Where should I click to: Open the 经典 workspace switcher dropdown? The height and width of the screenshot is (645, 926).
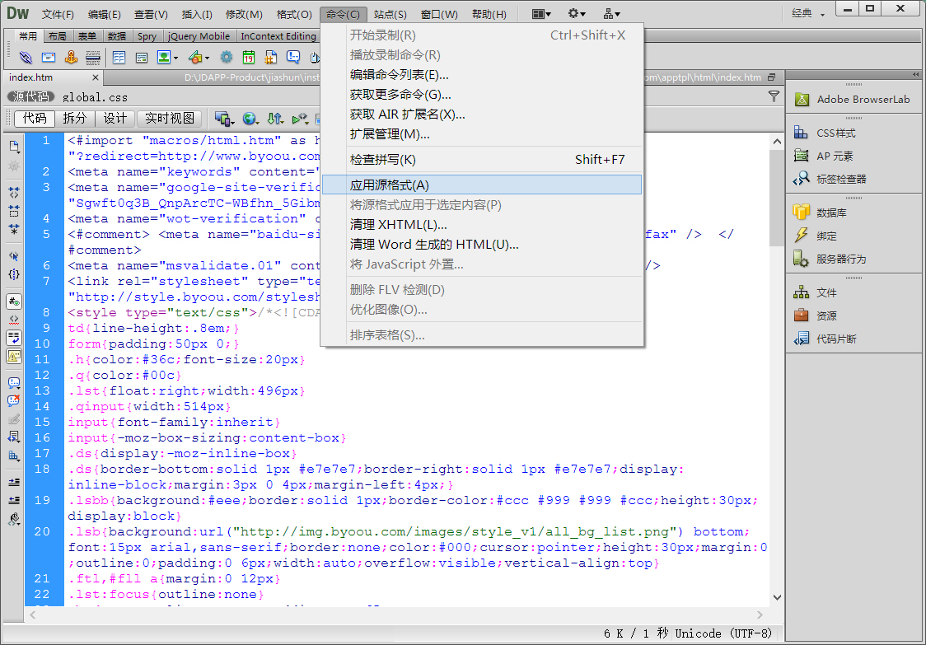pyautogui.click(x=807, y=13)
